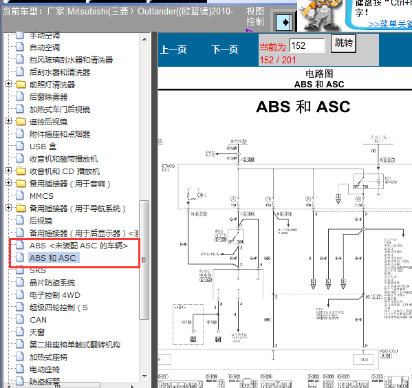Click page icon beside ABS <未装配 ASC 的车辆>
Viewport: 412px width, 388px height.
(20, 245)
